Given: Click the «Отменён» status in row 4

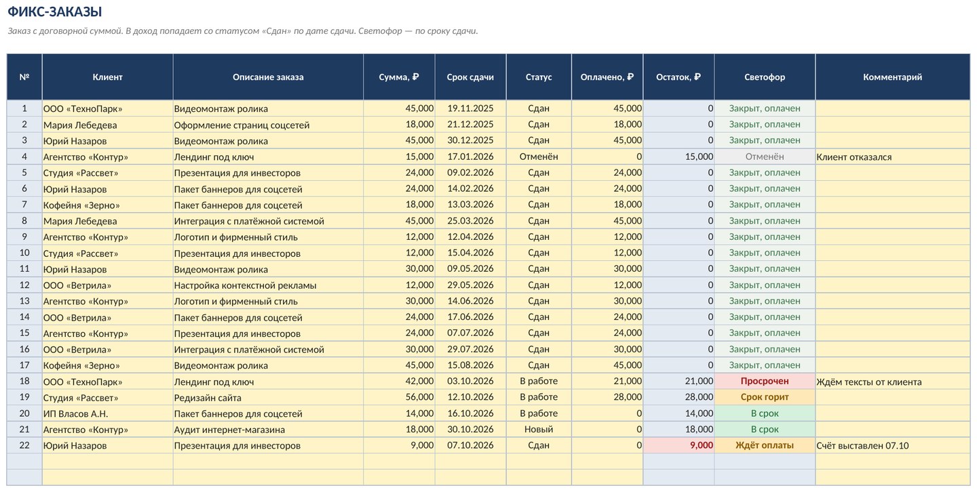Looking at the screenshot, I should 539,157.
